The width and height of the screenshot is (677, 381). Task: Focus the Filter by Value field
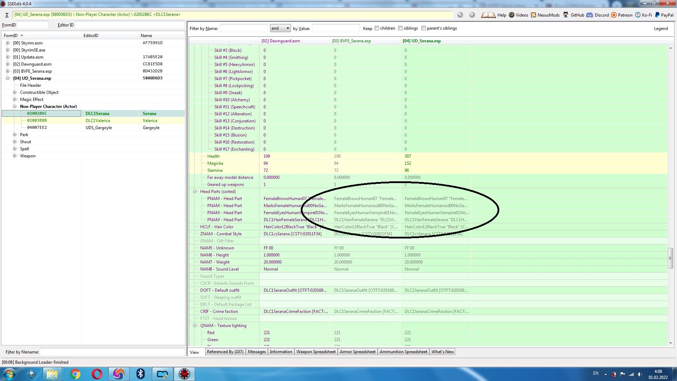point(336,28)
